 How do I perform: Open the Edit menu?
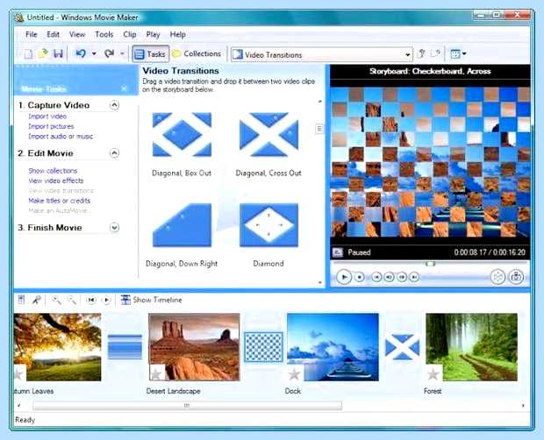pyautogui.click(x=53, y=35)
